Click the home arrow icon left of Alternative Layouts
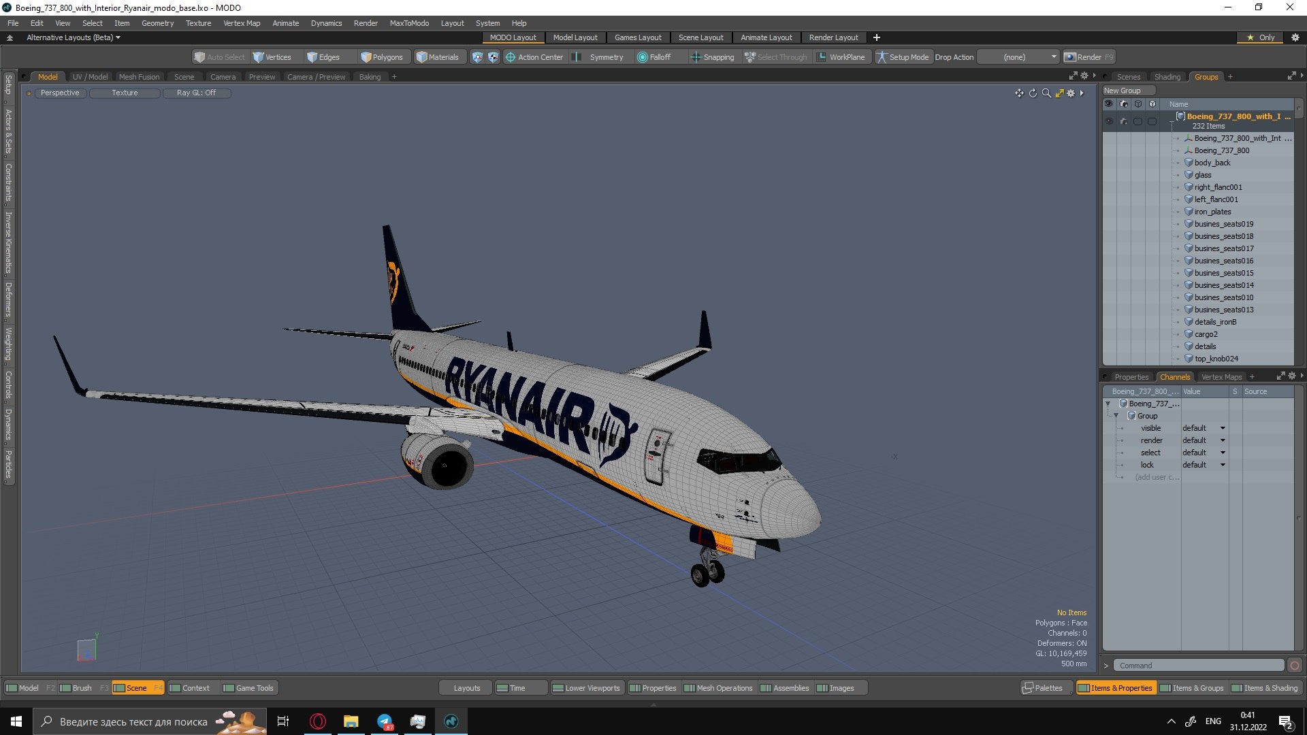This screenshot has height=735, width=1307. 10,37
